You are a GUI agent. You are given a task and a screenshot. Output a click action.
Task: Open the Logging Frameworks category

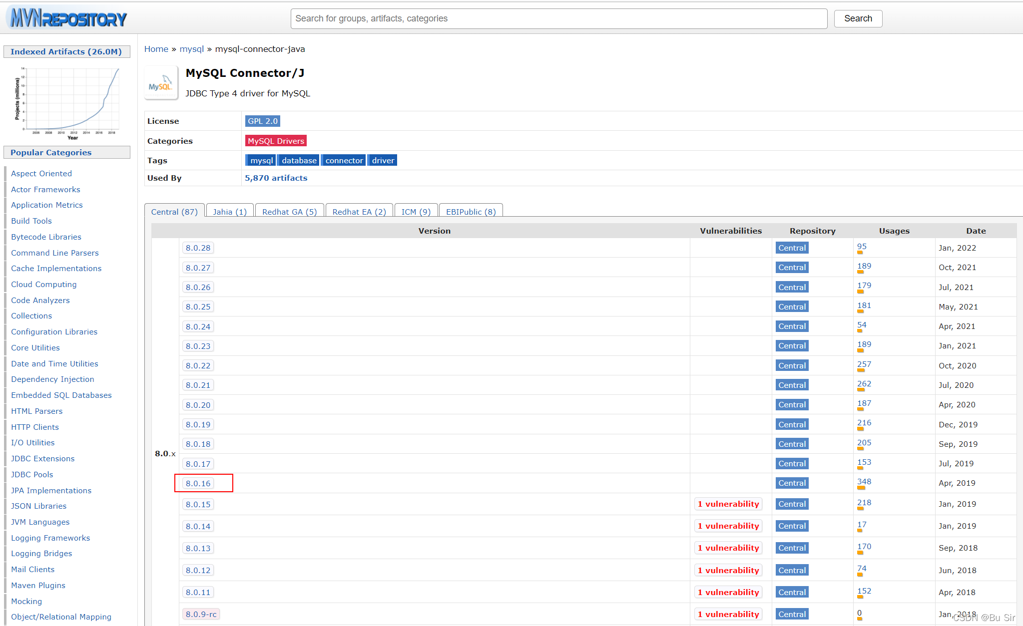tap(50, 538)
